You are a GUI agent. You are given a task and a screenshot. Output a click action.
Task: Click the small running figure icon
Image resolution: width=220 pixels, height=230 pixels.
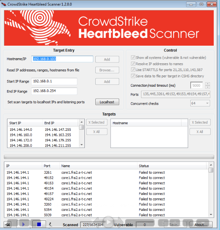tap(50, 225)
